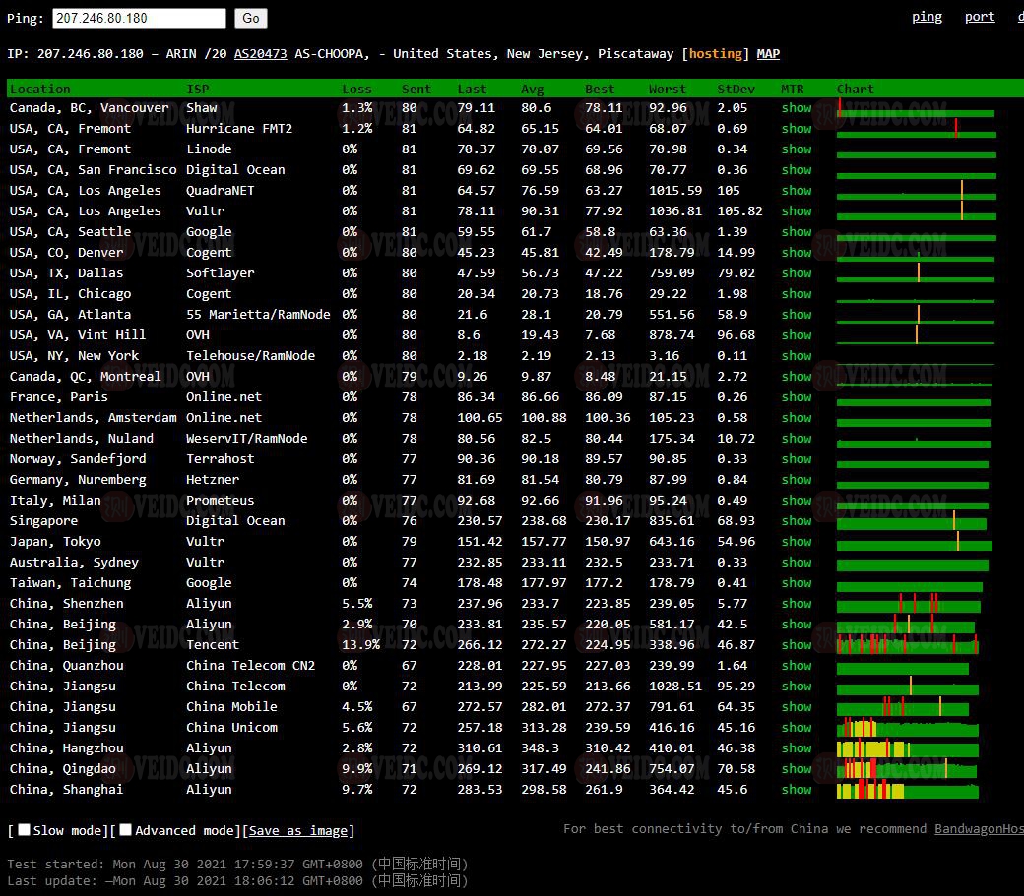Show MTR for China, Shanghai Aliyun row
The image size is (1024, 896).
tap(797, 789)
